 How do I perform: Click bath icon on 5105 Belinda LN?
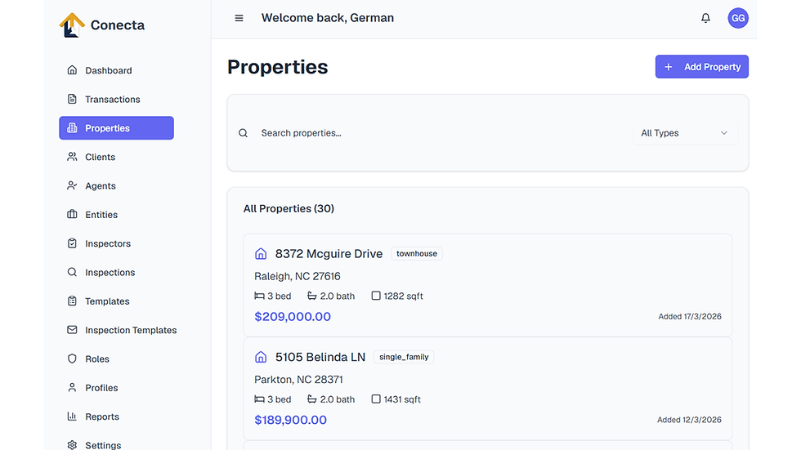tap(311, 399)
